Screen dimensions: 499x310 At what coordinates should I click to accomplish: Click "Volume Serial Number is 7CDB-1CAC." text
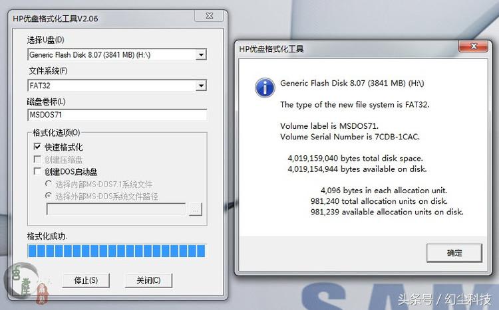(x=350, y=137)
